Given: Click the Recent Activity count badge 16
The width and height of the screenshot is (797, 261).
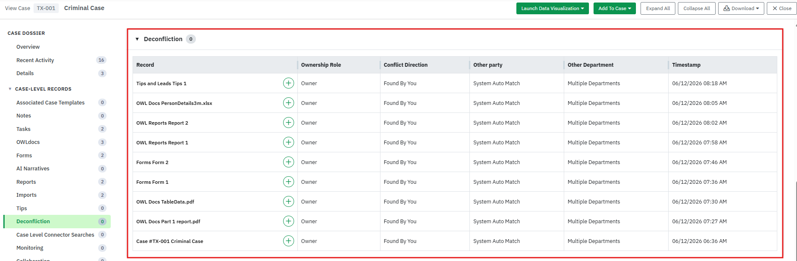Looking at the screenshot, I should coord(101,60).
